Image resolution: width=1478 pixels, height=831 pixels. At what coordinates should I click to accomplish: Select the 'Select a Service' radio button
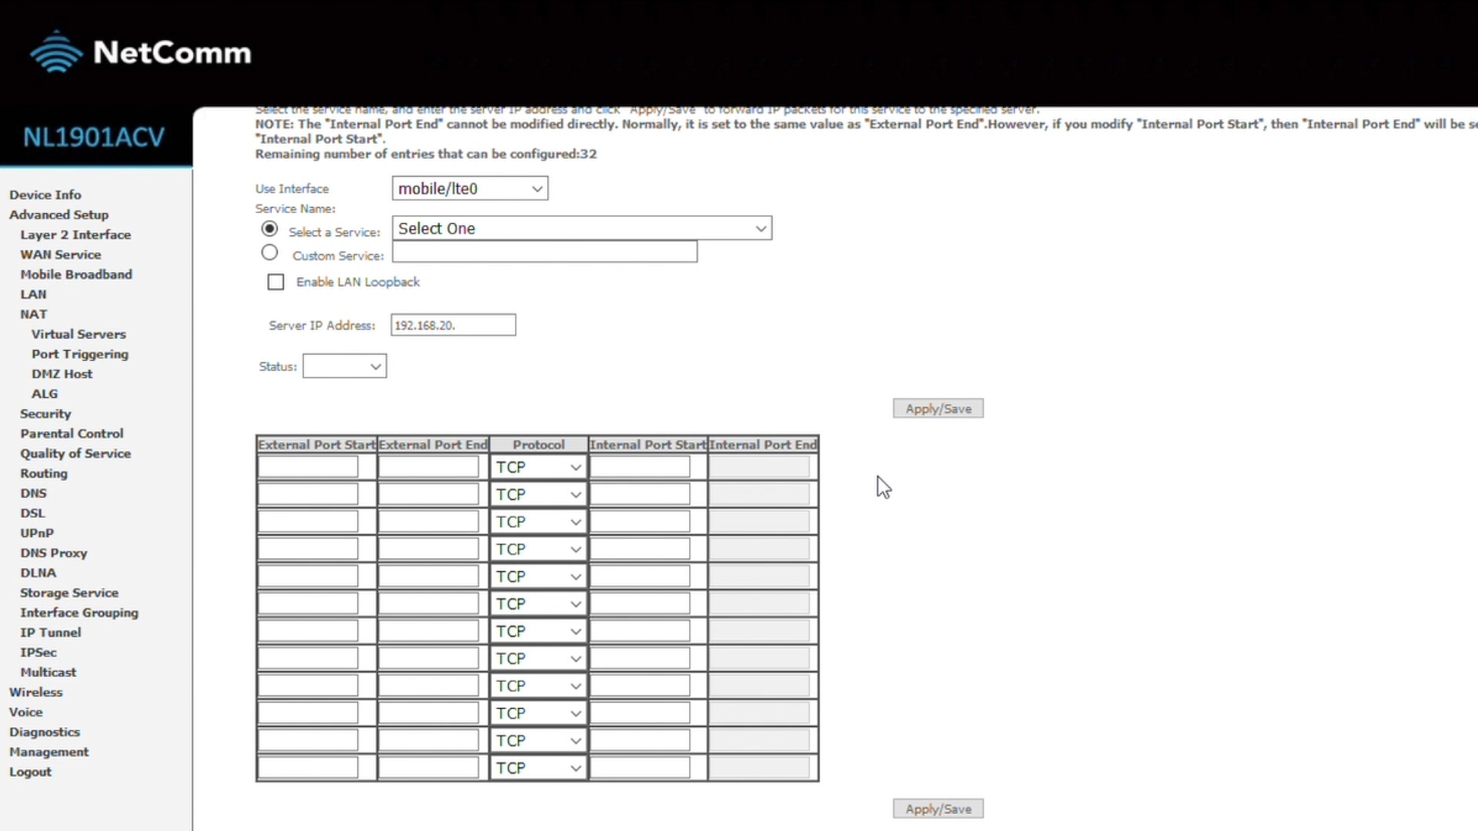[x=269, y=229]
